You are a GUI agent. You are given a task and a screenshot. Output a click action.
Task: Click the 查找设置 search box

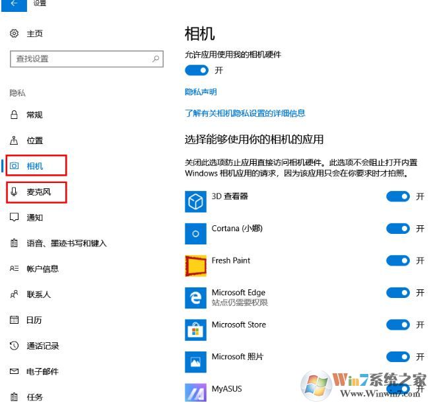(87, 59)
